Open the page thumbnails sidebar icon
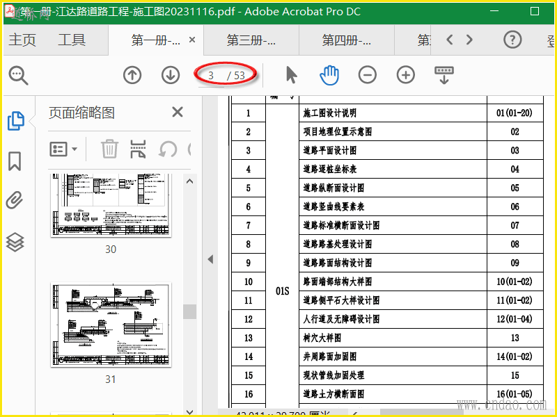The width and height of the screenshot is (557, 417). (x=15, y=121)
